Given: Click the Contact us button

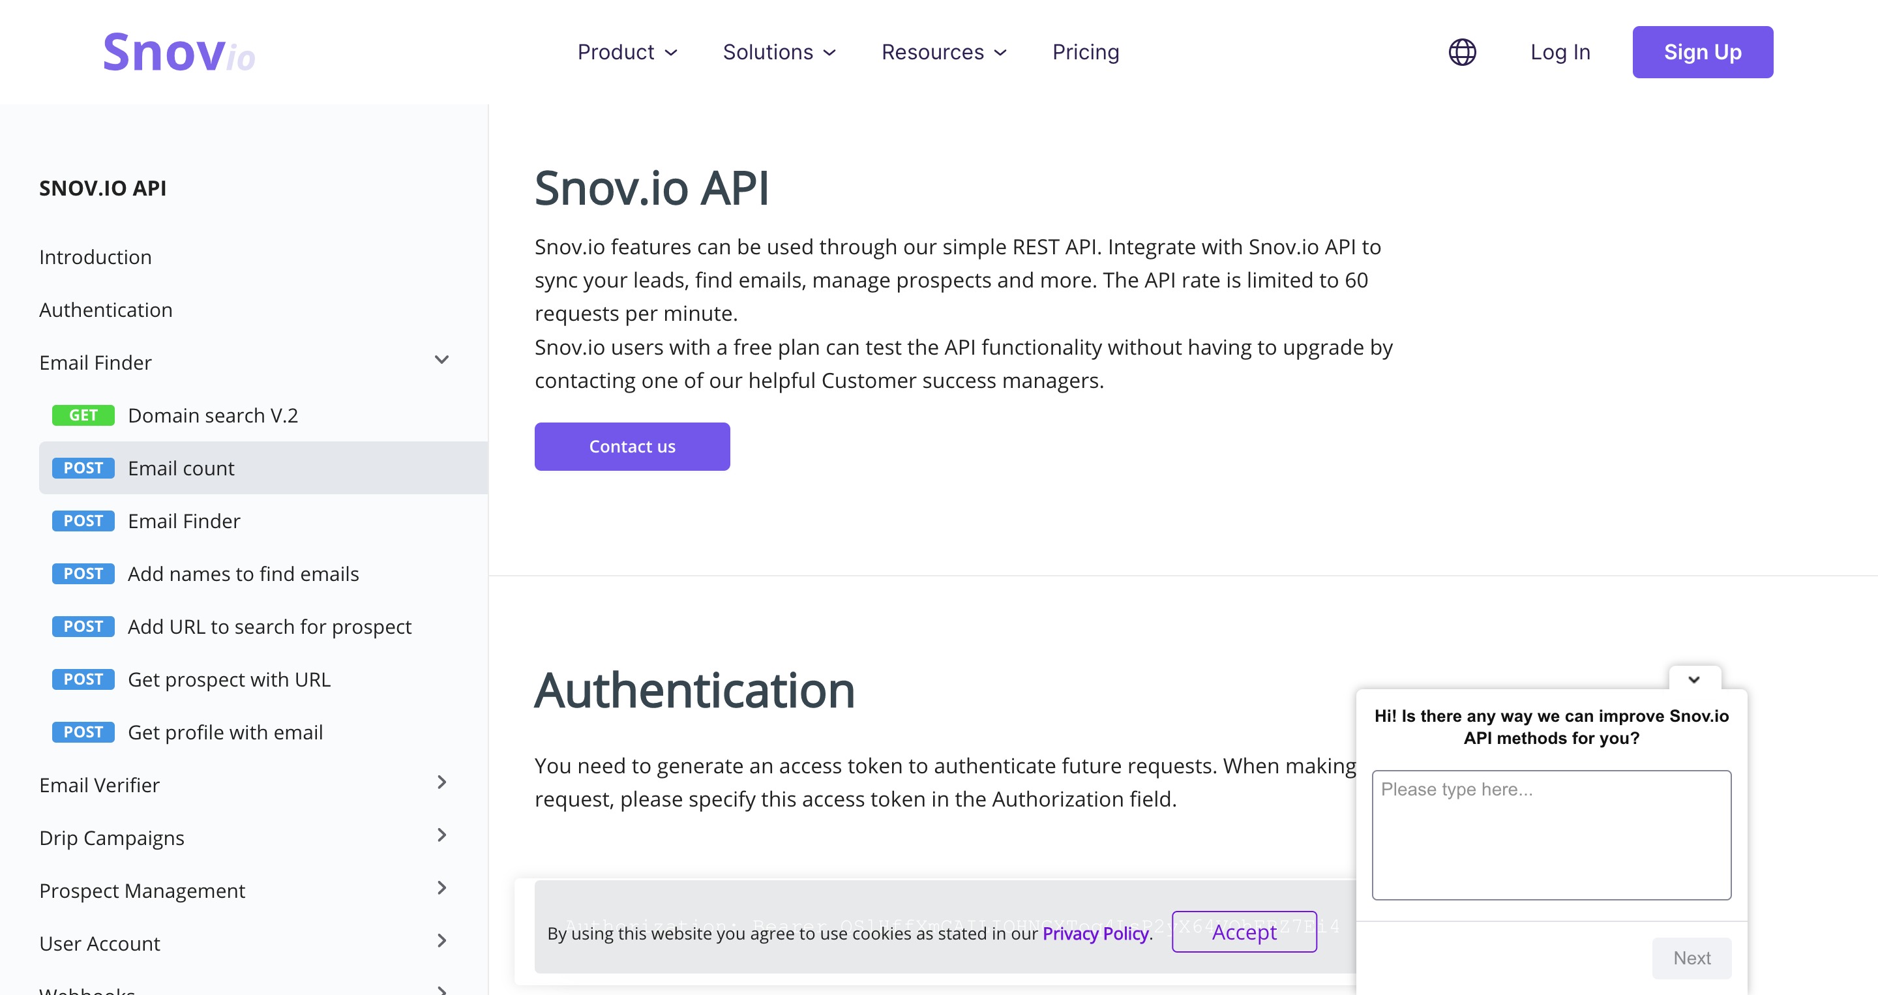Looking at the screenshot, I should click(x=632, y=447).
